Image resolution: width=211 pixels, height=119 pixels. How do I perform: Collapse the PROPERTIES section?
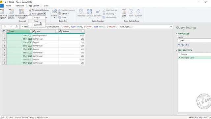pos(176,34)
